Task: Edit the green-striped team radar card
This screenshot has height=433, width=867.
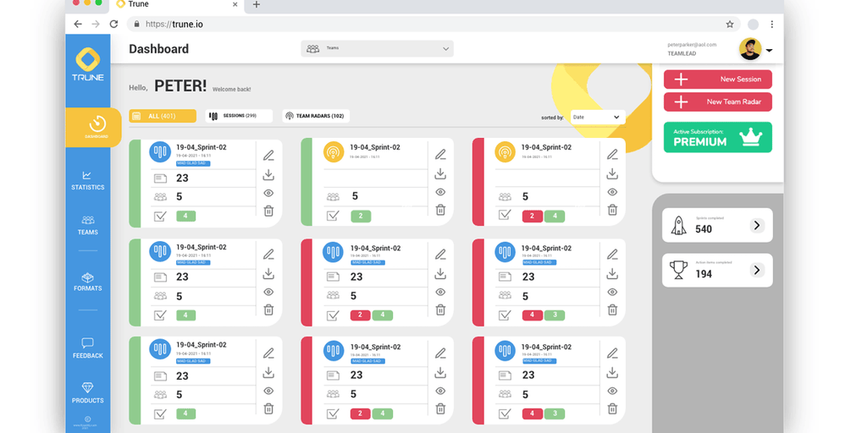Action: (x=440, y=156)
